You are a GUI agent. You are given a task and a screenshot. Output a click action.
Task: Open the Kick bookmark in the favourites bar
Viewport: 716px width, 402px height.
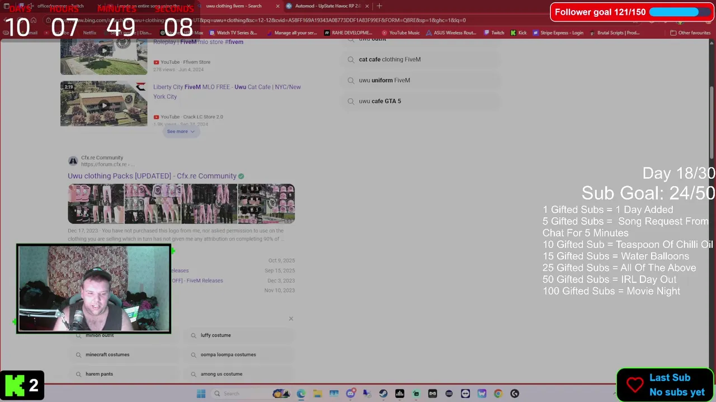tap(518, 32)
